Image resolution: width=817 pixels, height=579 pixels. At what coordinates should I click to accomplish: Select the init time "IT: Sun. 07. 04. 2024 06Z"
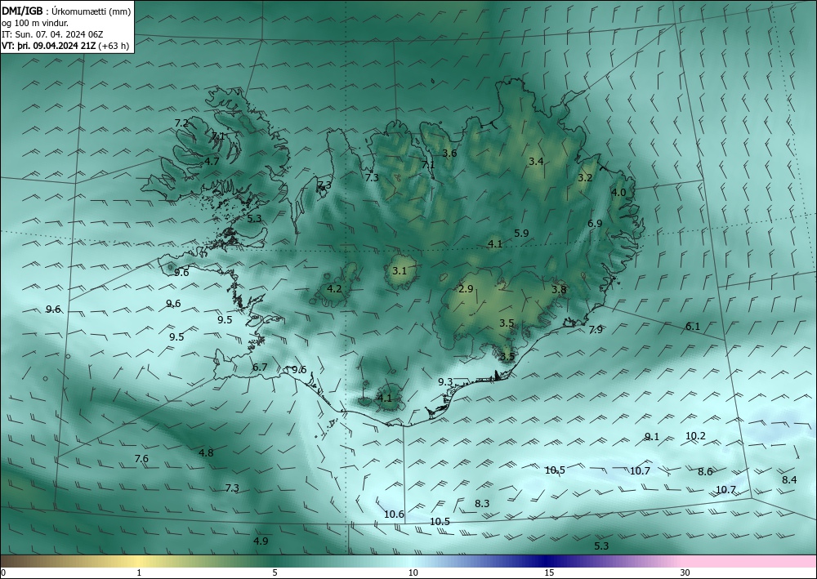pyautogui.click(x=52, y=34)
